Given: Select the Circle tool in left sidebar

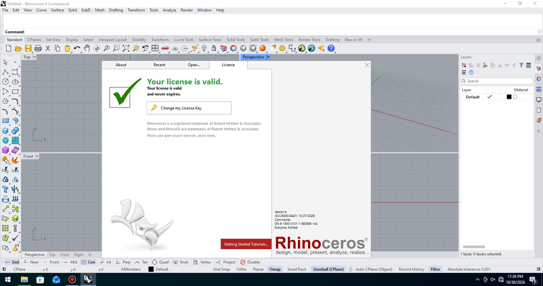Looking at the screenshot, I should click(x=6, y=81).
